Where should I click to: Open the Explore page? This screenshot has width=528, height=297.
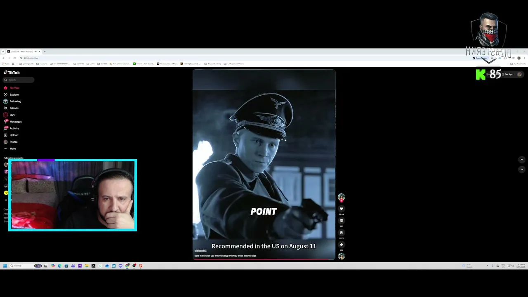(x=12, y=94)
